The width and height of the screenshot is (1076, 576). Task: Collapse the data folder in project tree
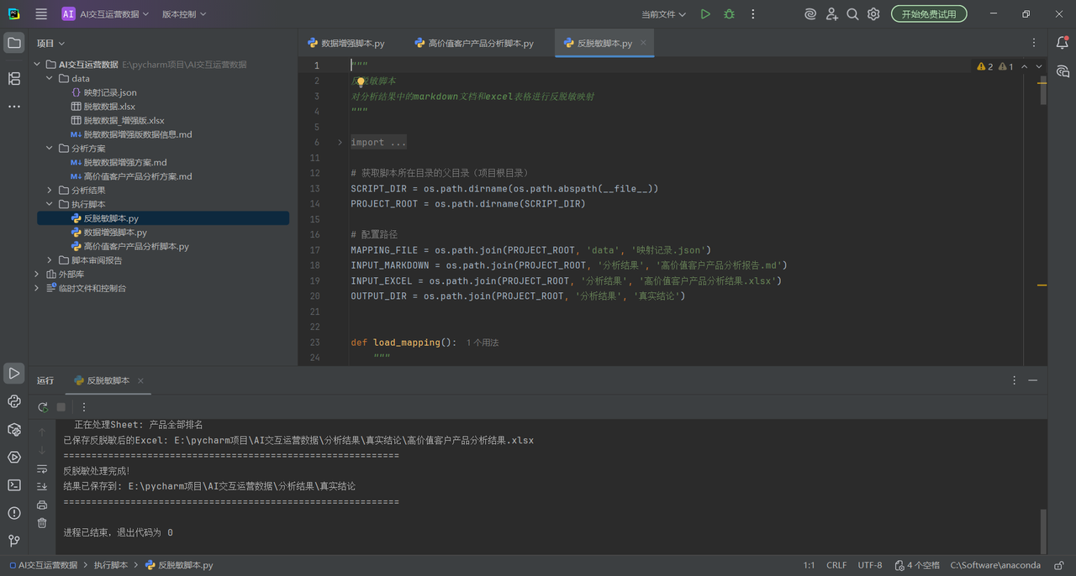pos(50,79)
